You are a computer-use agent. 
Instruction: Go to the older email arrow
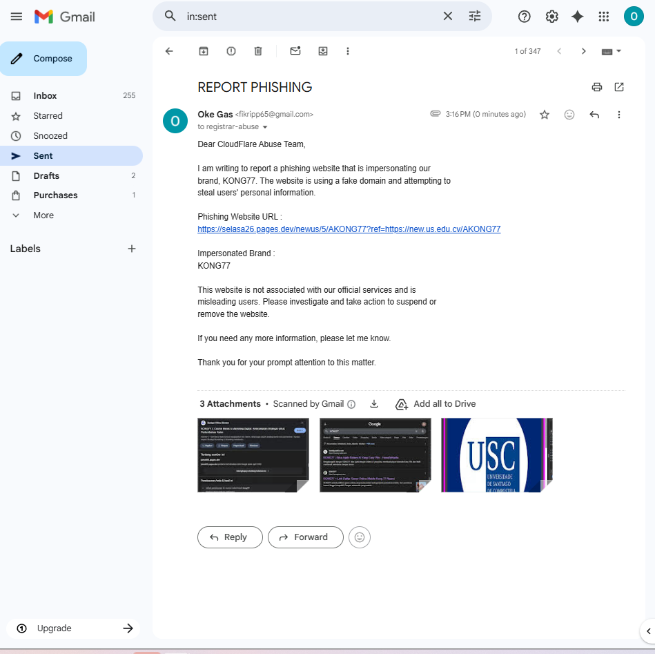(584, 51)
